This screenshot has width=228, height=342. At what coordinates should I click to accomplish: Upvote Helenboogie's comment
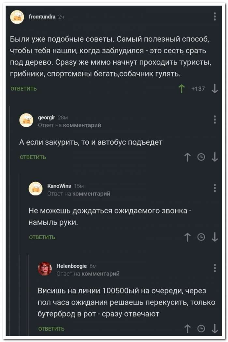point(188,329)
